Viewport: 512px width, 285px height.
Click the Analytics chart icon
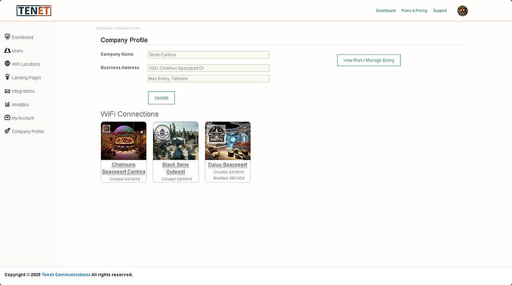7,104
